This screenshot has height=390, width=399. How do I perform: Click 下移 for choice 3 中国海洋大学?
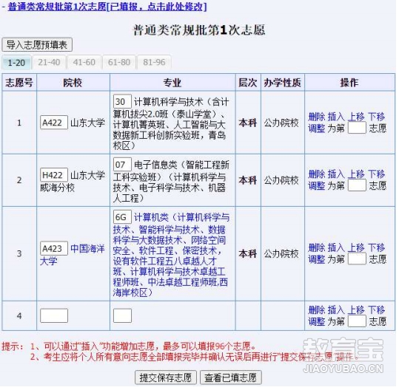coord(377,248)
